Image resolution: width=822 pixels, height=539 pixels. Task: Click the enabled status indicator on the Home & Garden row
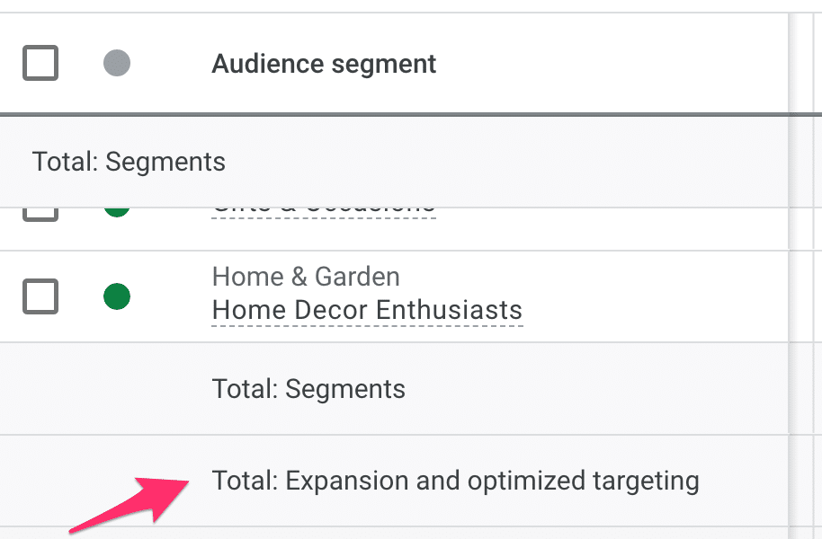click(117, 294)
